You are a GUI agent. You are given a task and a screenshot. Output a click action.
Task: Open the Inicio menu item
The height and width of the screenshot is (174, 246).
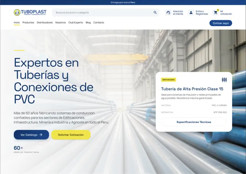coord(17,22)
